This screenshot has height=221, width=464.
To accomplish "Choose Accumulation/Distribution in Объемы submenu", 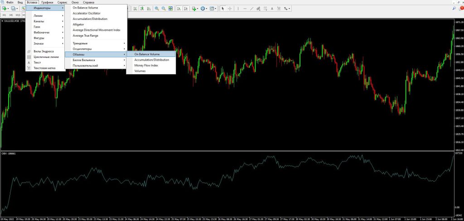I will (151, 60).
